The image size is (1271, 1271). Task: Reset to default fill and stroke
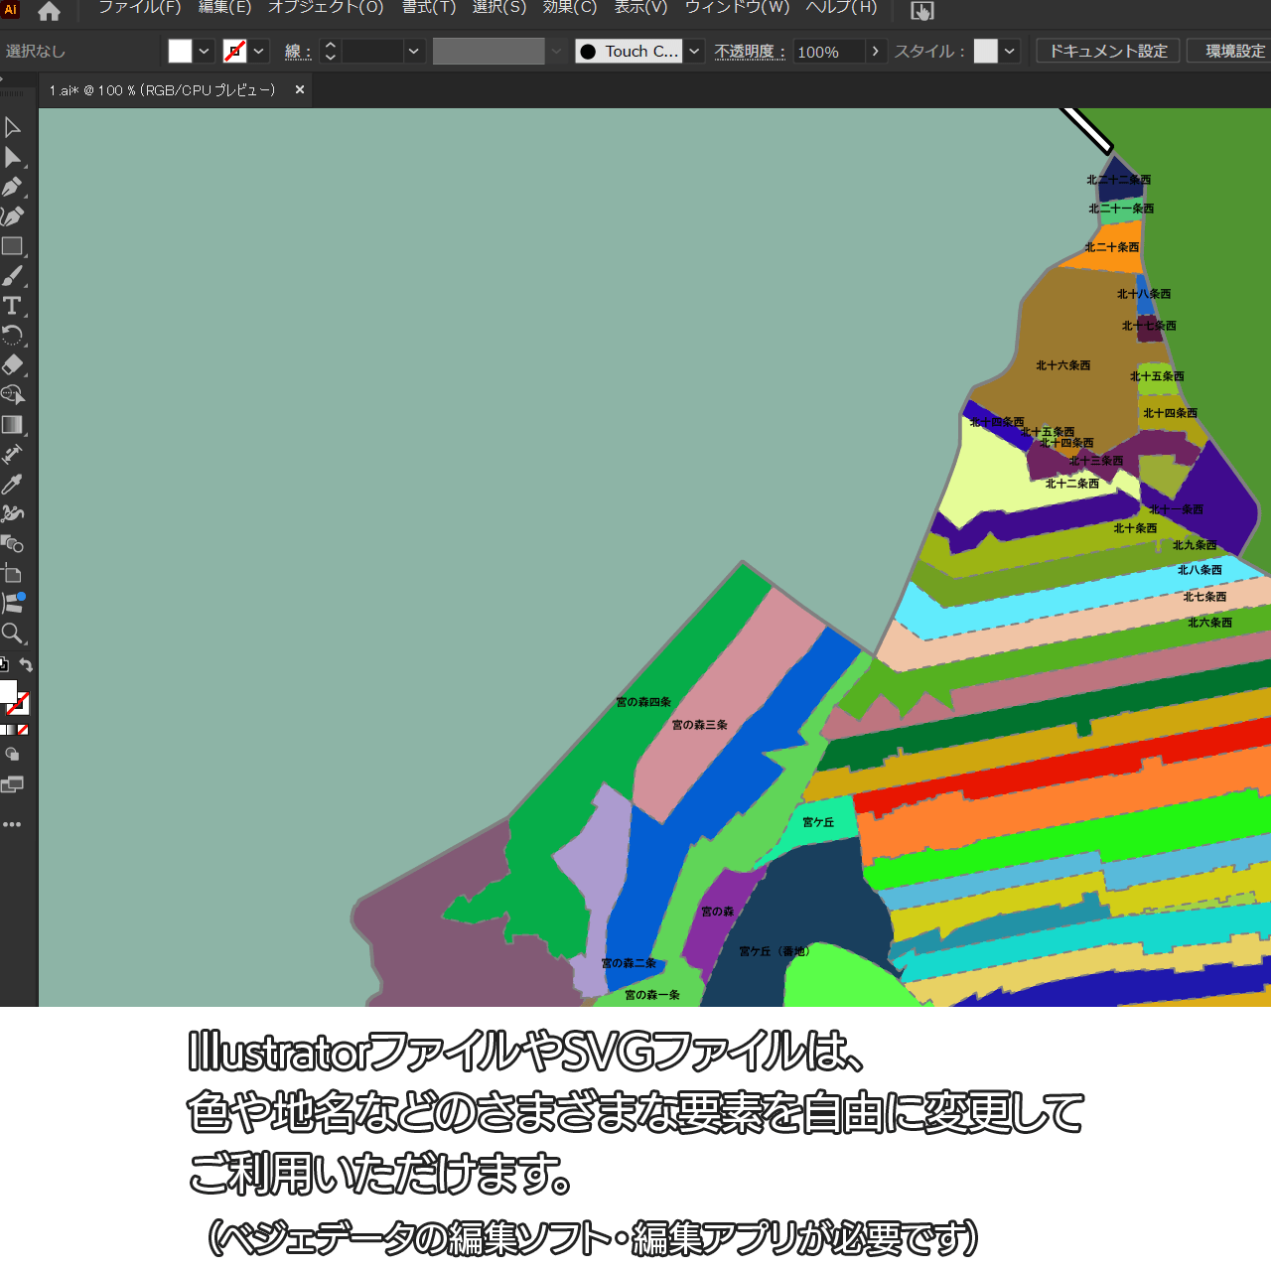(x=4, y=665)
